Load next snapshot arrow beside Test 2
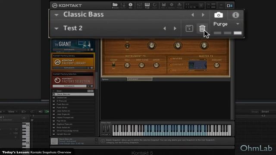 (x=175, y=28)
